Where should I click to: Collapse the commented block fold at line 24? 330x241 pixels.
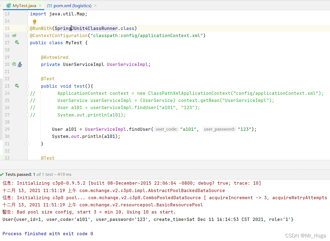[27, 93]
